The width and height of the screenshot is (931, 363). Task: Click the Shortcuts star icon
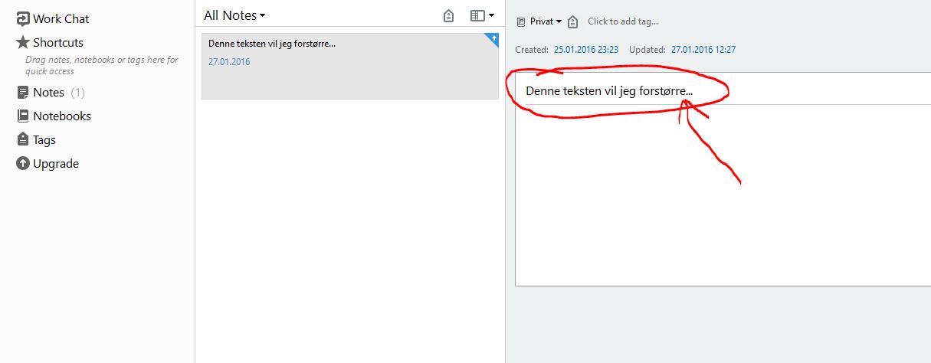23,42
